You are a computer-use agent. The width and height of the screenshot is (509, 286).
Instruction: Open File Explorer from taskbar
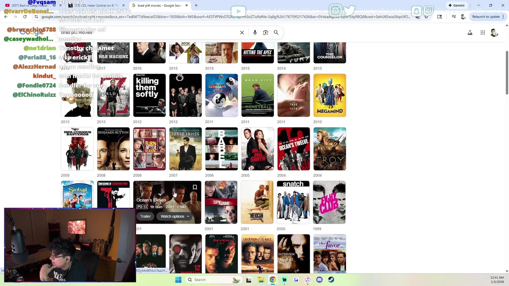pos(261,280)
